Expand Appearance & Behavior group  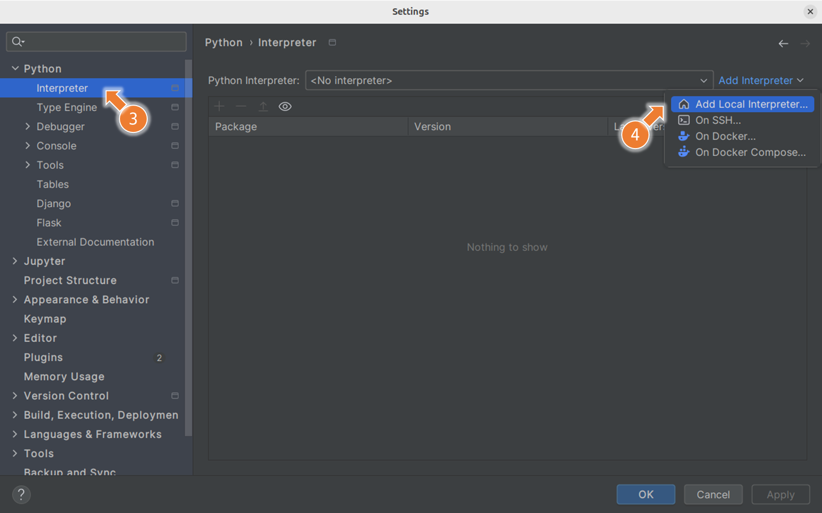coord(15,299)
